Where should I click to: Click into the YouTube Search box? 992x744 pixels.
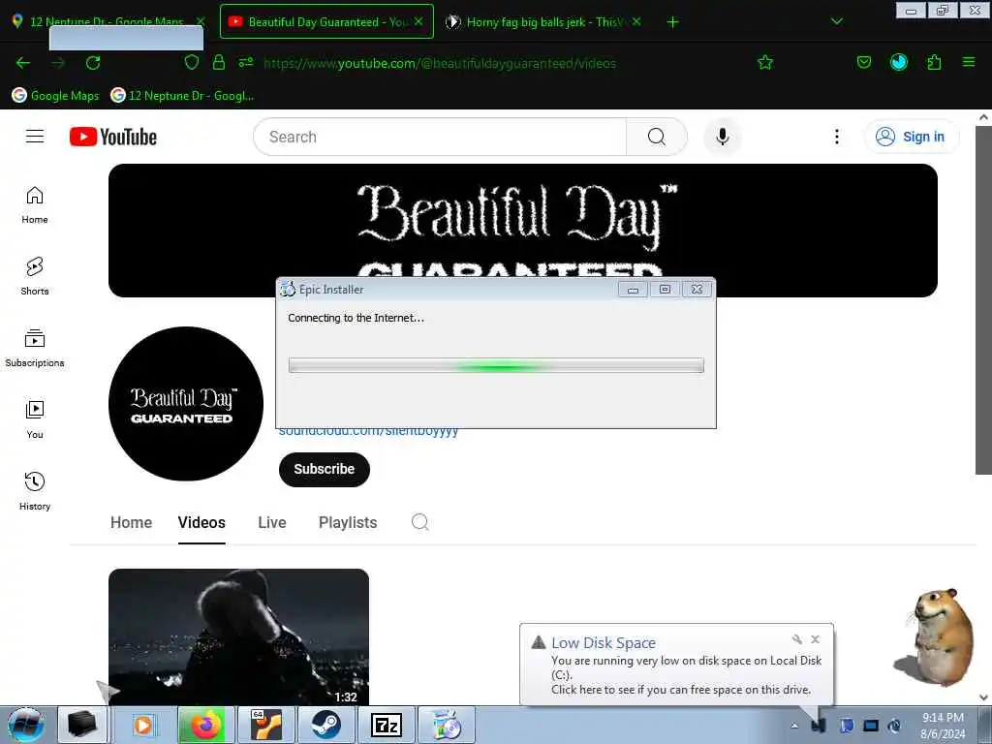tap(440, 137)
